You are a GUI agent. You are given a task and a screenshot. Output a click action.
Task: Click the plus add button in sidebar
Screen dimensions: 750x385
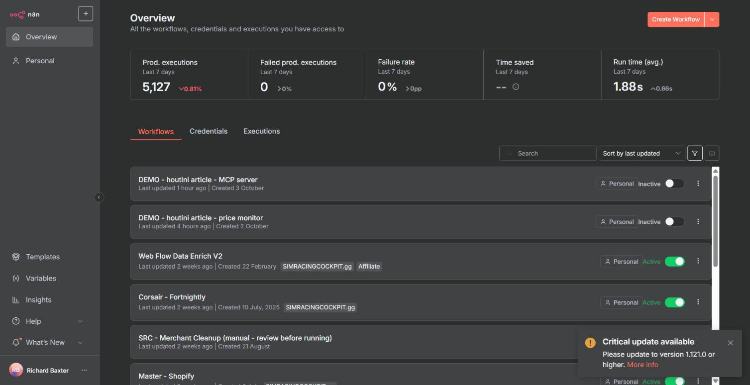[86, 14]
